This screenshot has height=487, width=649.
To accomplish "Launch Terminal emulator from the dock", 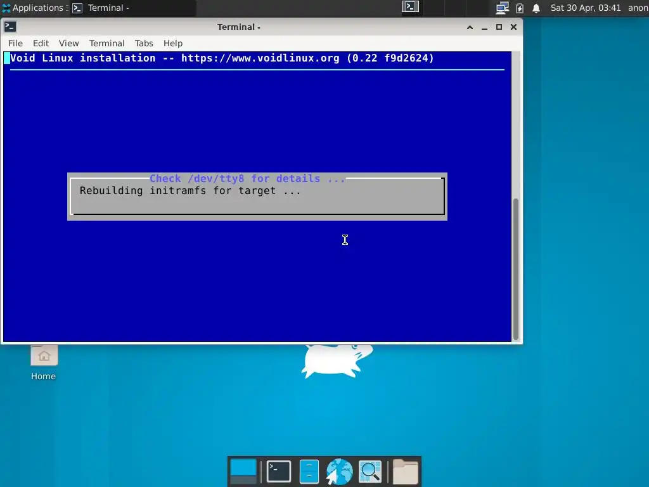I will (279, 472).
